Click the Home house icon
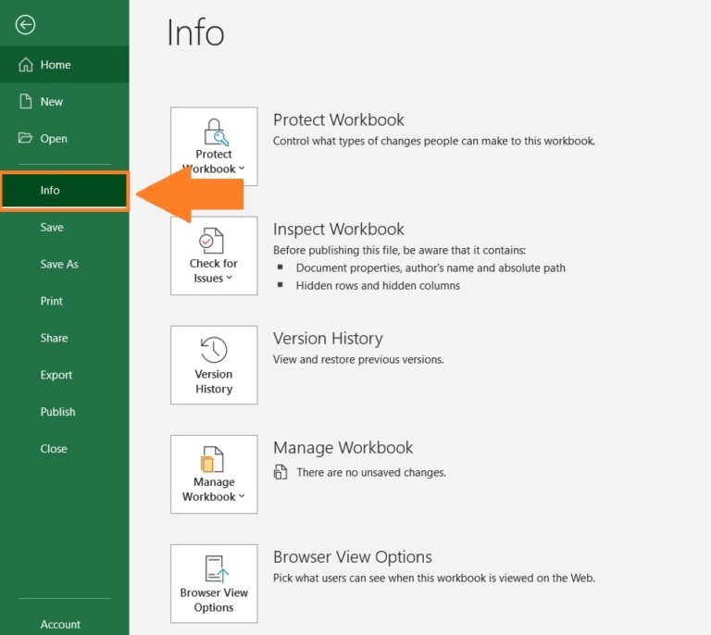 25,65
